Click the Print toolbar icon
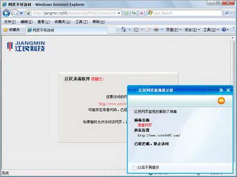 pos(156,30)
